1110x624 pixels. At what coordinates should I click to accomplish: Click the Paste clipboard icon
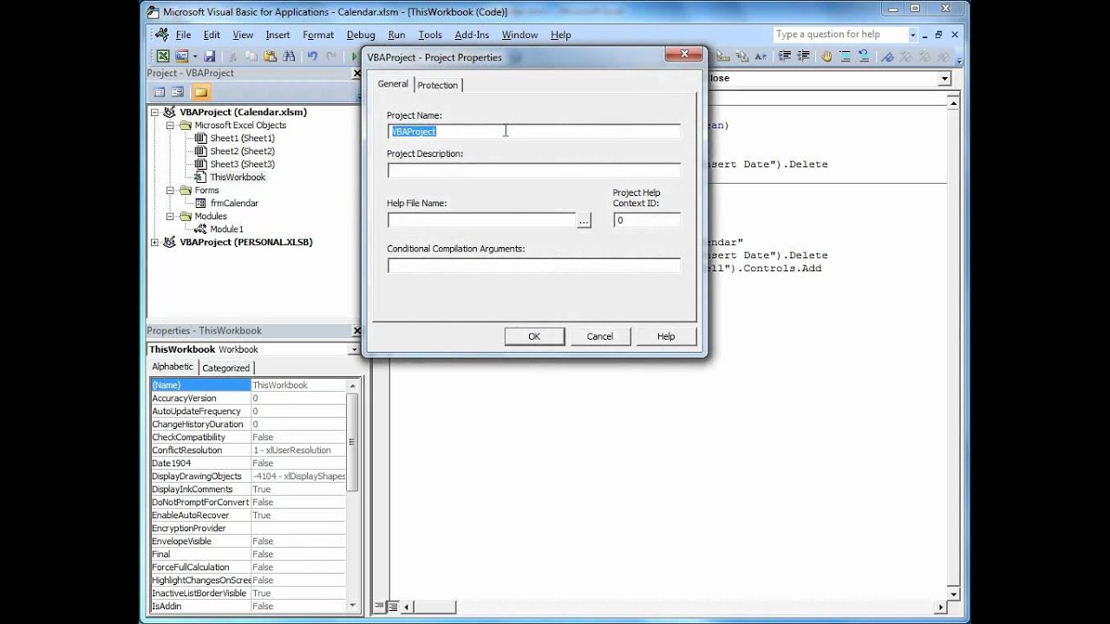(x=270, y=56)
